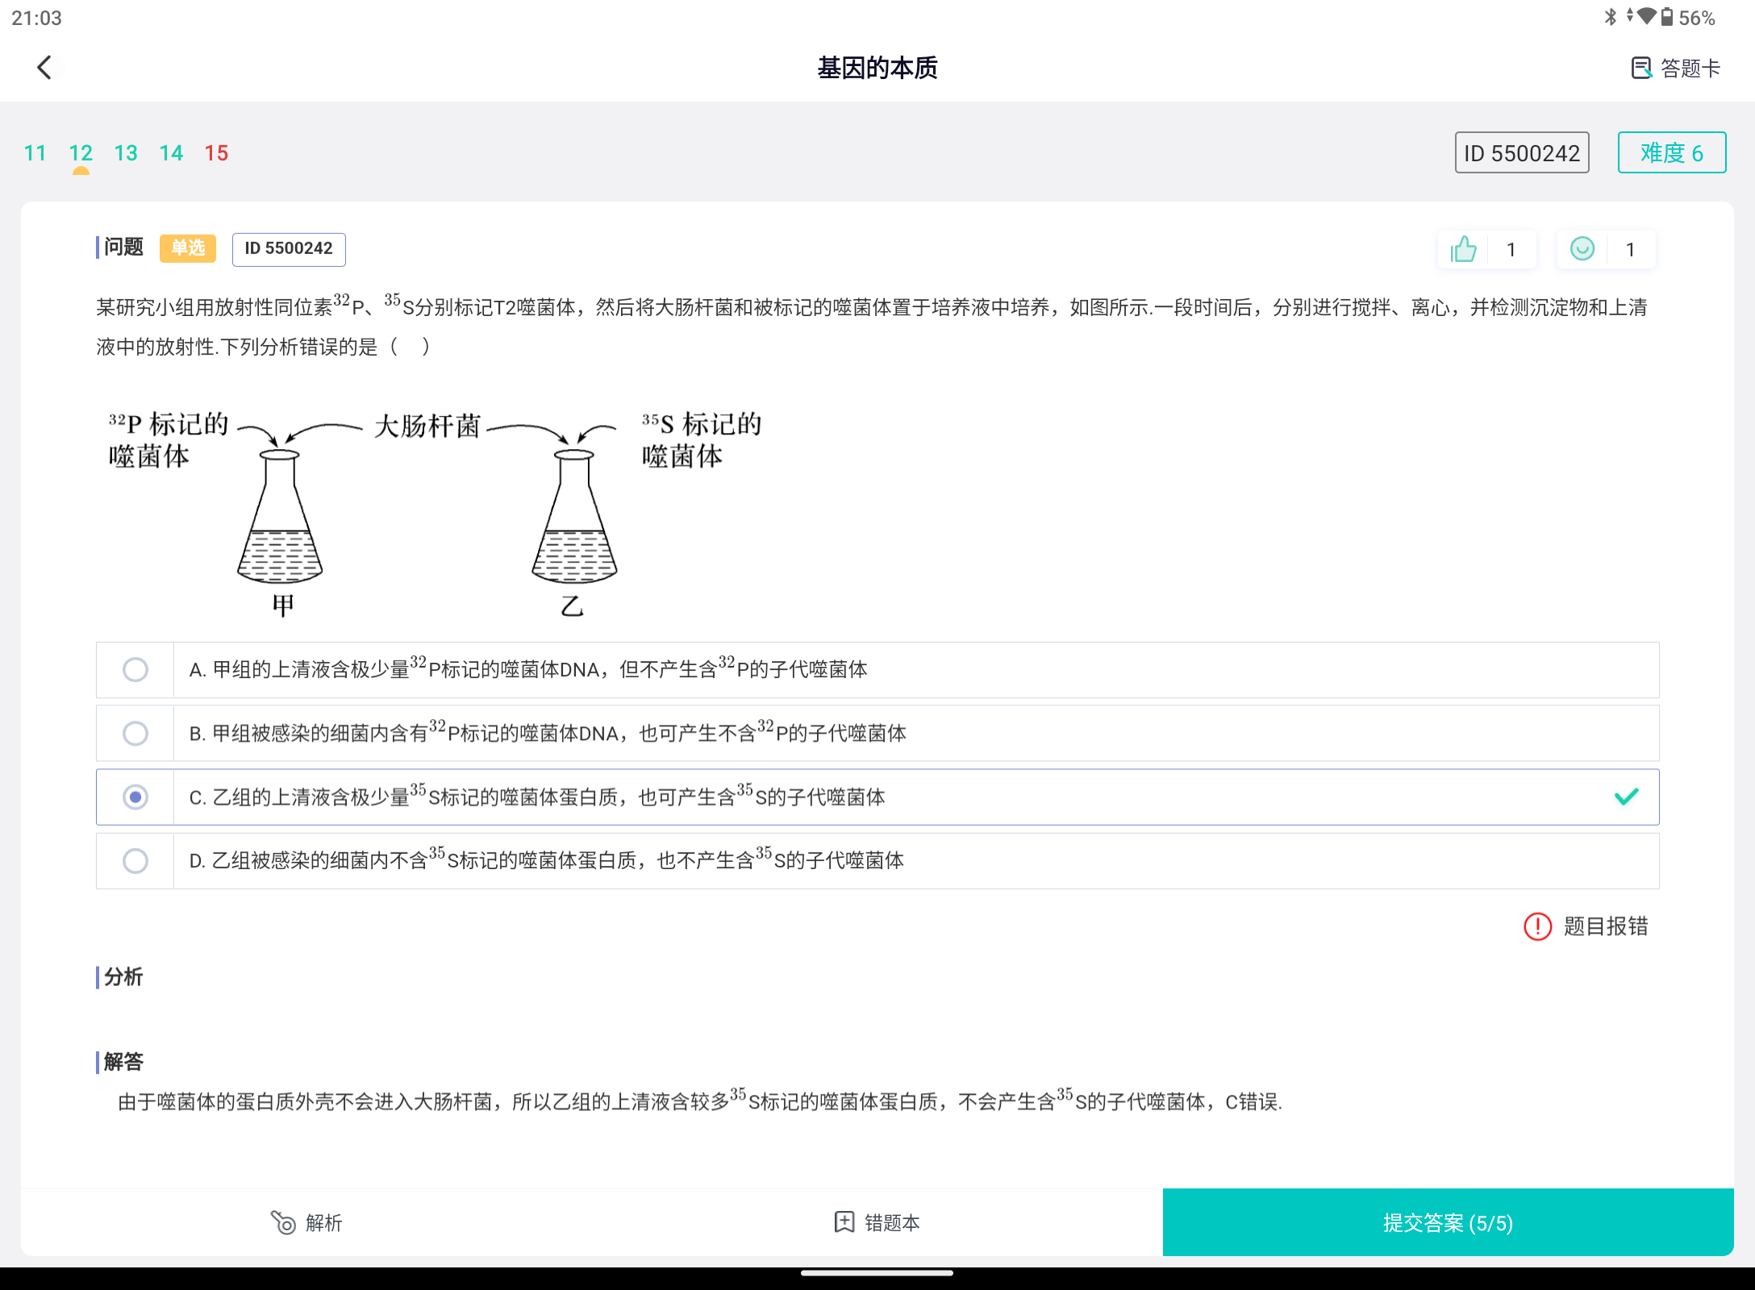Open the 答题卡 answer sheet
Image resolution: width=1755 pixels, height=1290 pixels.
[x=1675, y=69]
